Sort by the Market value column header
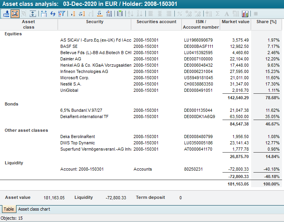 click(x=235, y=22)
